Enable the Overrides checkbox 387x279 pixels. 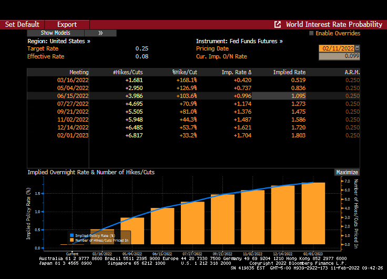[311, 33]
